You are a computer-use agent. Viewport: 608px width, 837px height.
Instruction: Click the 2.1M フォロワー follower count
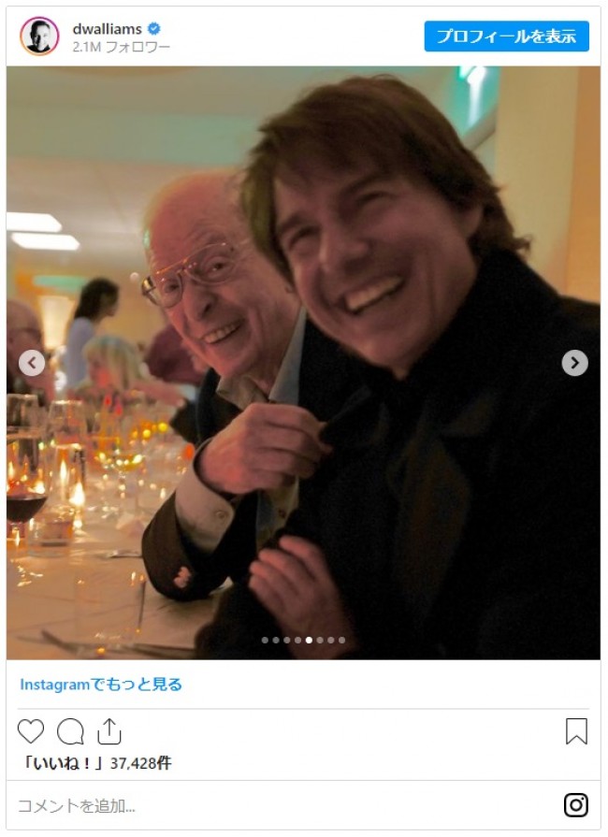coord(122,47)
